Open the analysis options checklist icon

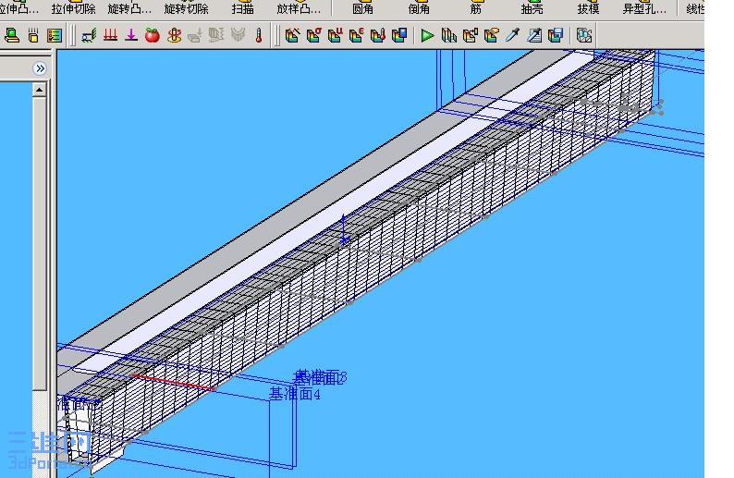coord(55,35)
